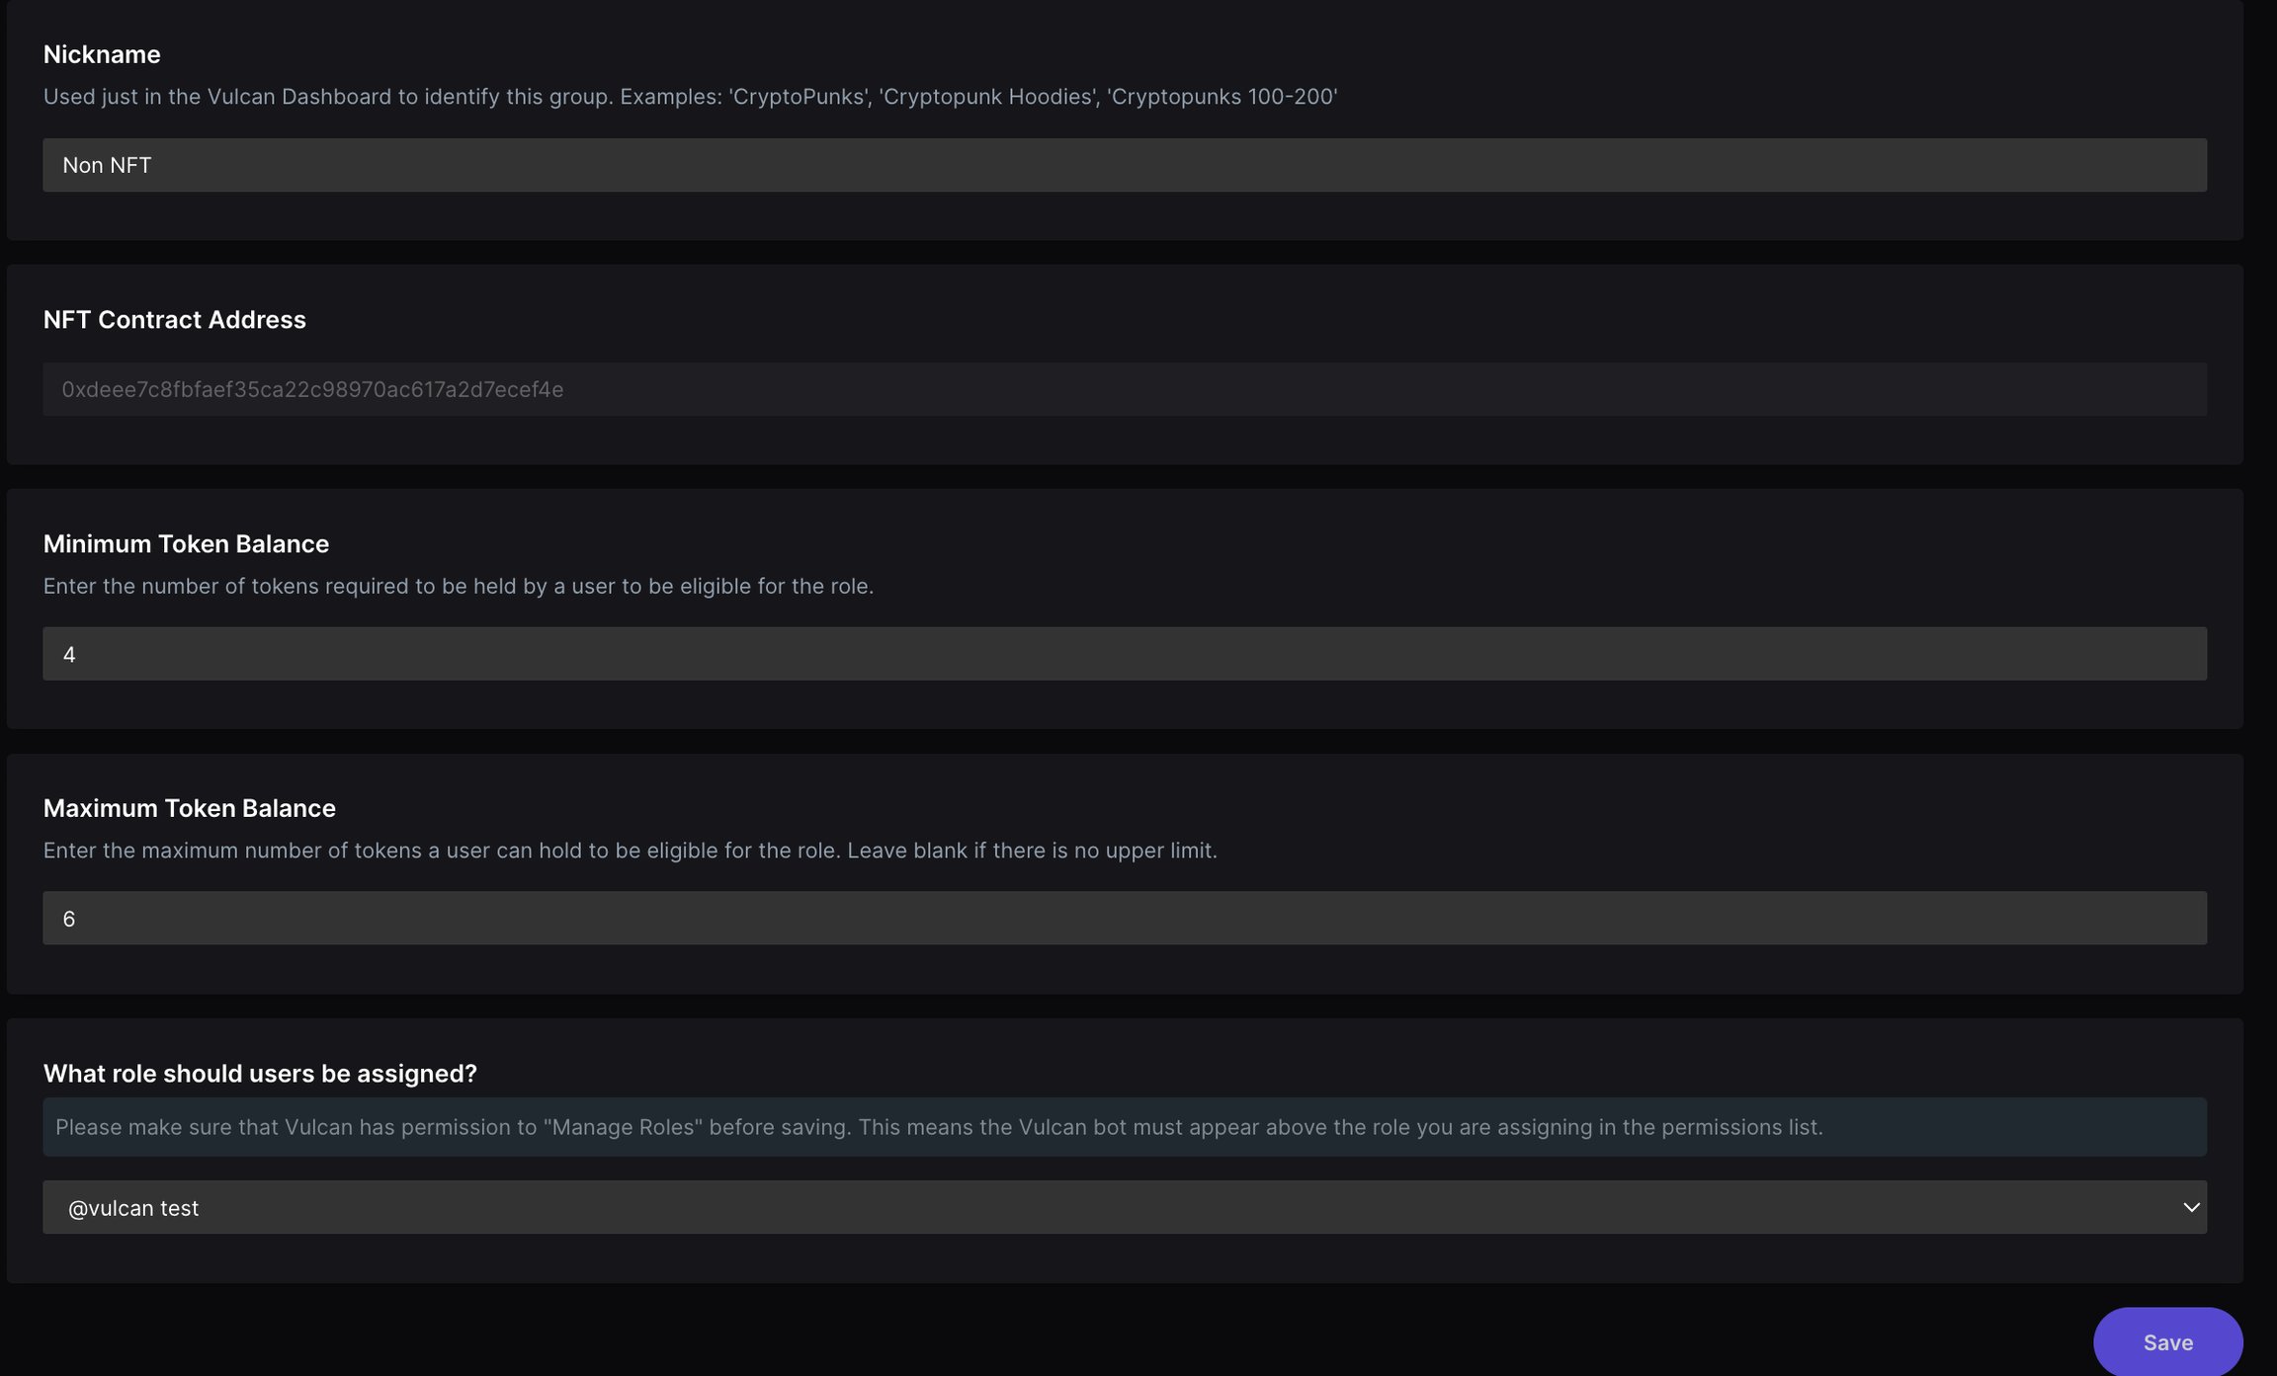Click the 'Minimum Token Balance' heading
This screenshot has width=2277, height=1376.
pos(186,543)
